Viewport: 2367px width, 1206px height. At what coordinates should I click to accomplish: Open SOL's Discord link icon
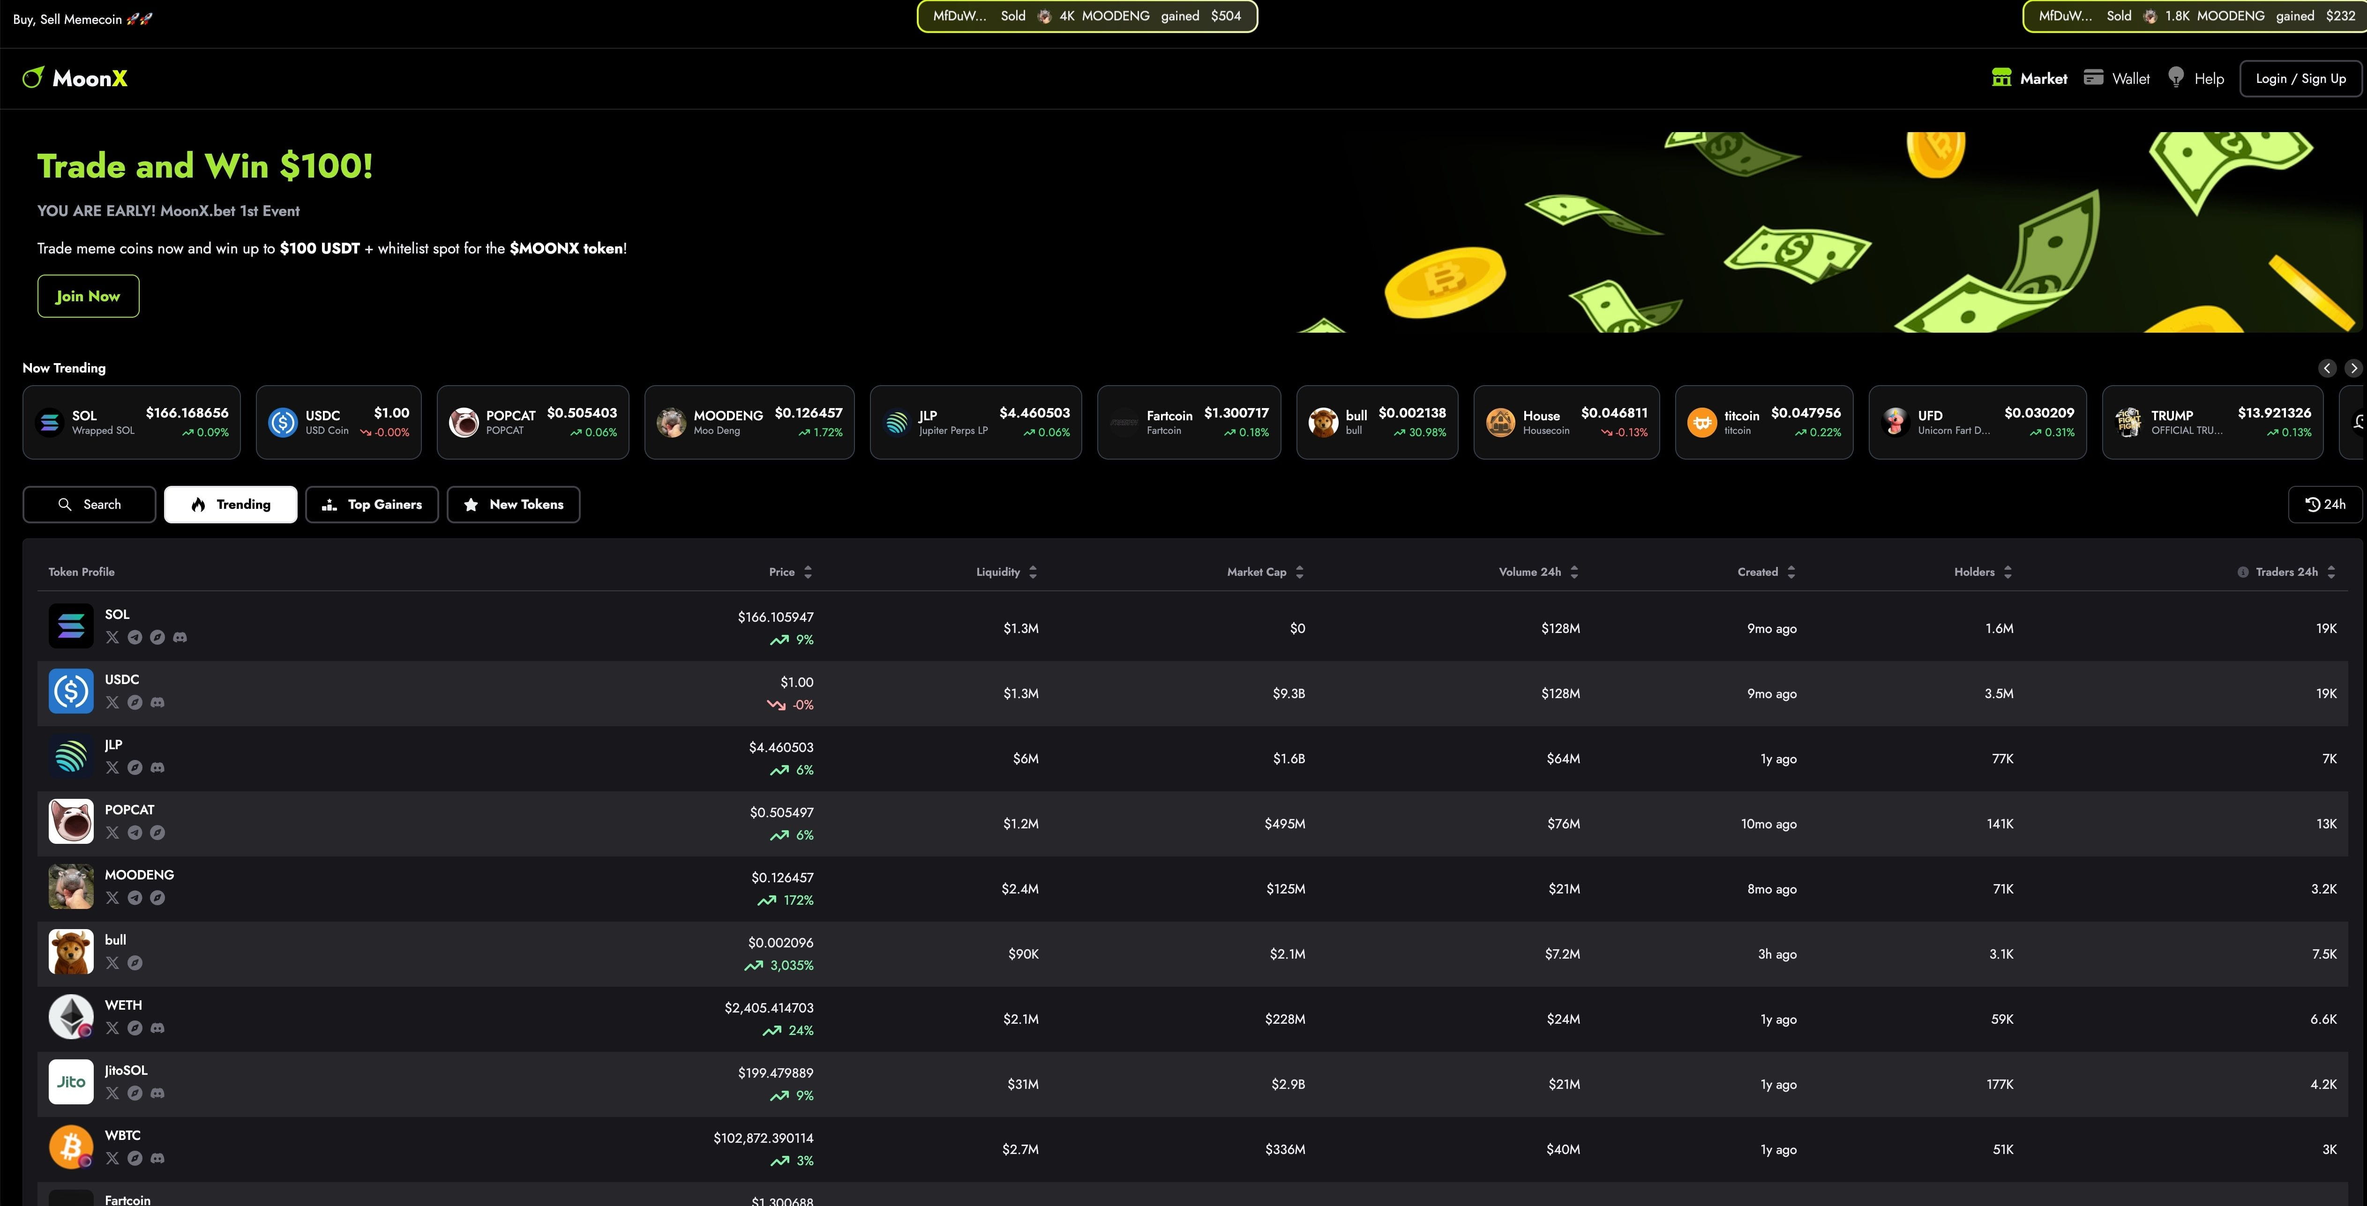pos(180,638)
